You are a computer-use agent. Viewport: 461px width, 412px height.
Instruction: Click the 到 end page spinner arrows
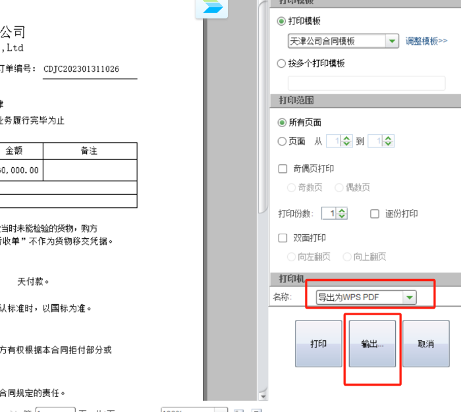pyautogui.click(x=389, y=141)
